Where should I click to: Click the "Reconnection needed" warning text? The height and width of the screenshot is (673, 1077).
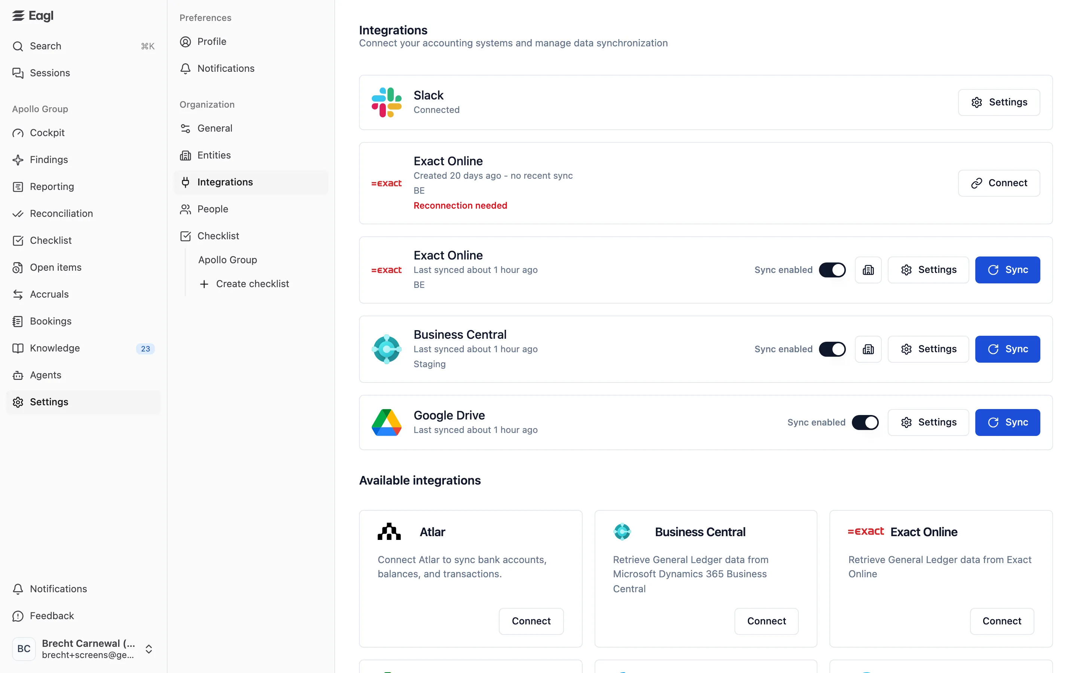tap(460, 206)
